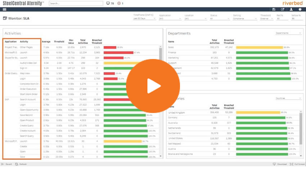
Task: Click the share/export icon in header
Action: pos(282,9)
